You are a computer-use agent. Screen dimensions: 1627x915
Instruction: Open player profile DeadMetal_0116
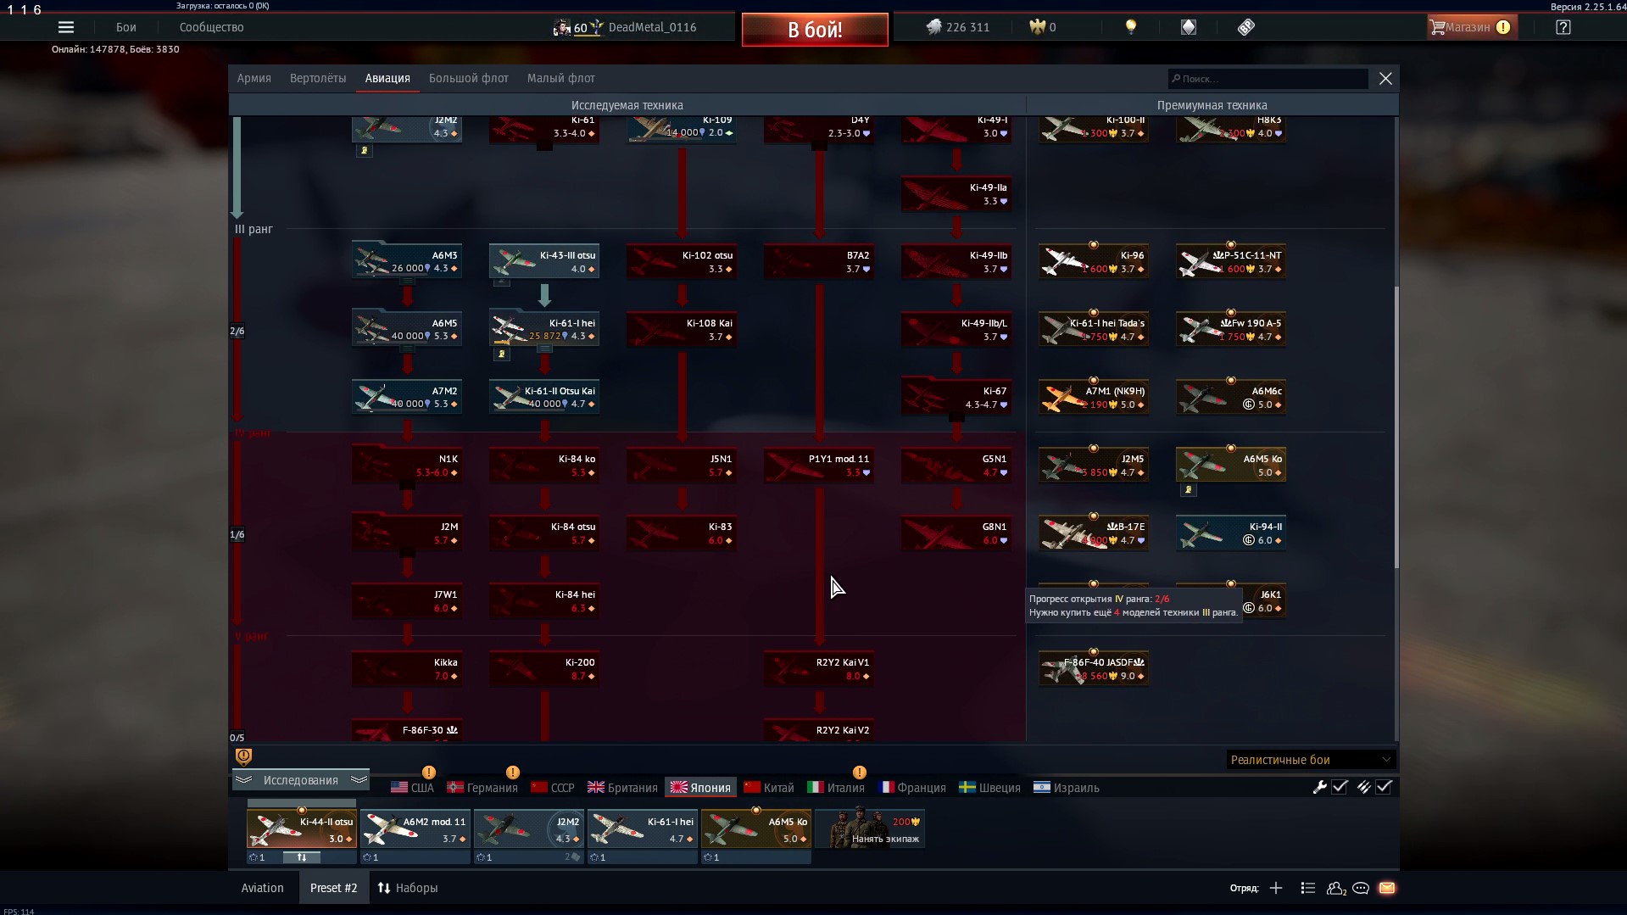(x=626, y=27)
